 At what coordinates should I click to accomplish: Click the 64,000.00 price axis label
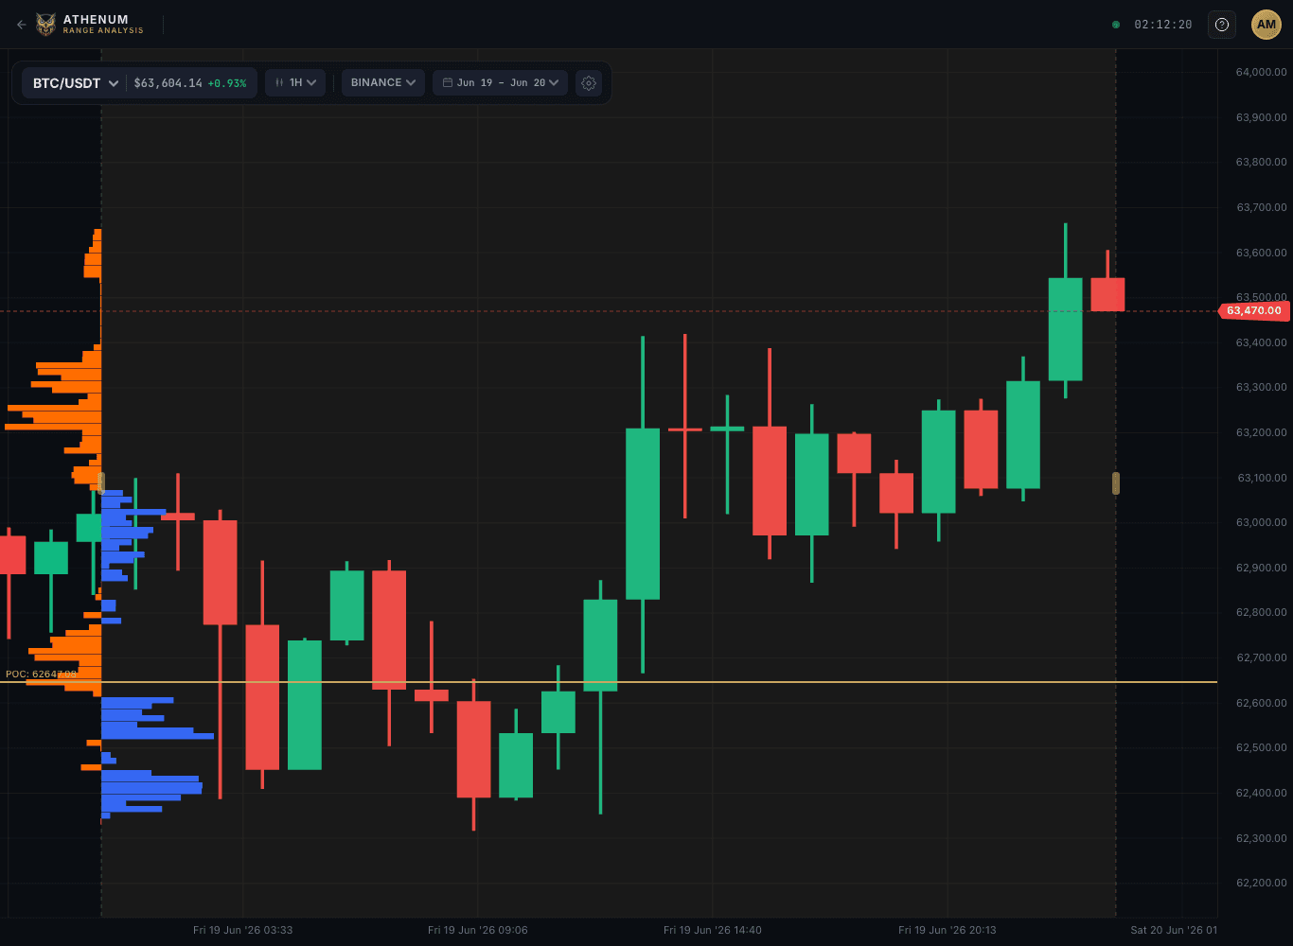[x=1261, y=72]
